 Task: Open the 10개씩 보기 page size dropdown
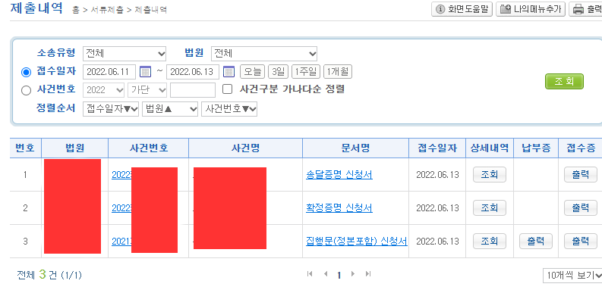[572, 275]
